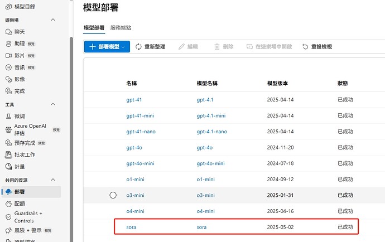The width and height of the screenshot is (385, 242).
Task: Open the gpt-41 deployment link
Action: click(x=134, y=100)
